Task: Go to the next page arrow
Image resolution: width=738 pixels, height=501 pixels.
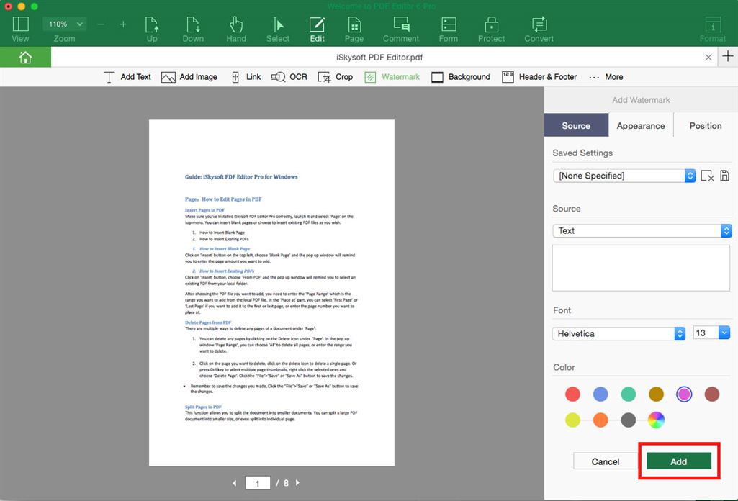Action: [297, 483]
